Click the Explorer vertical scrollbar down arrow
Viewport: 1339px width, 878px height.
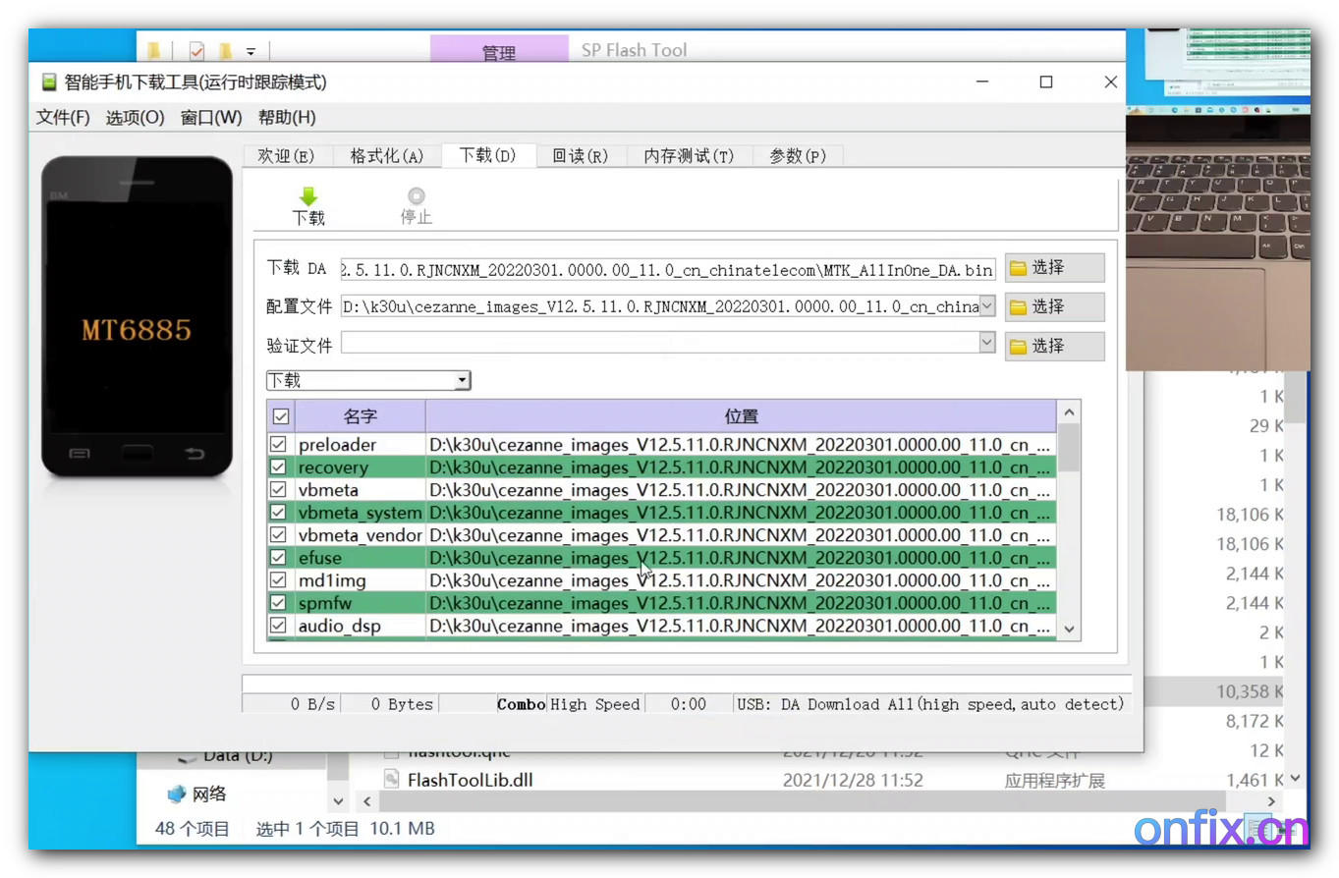[1295, 779]
